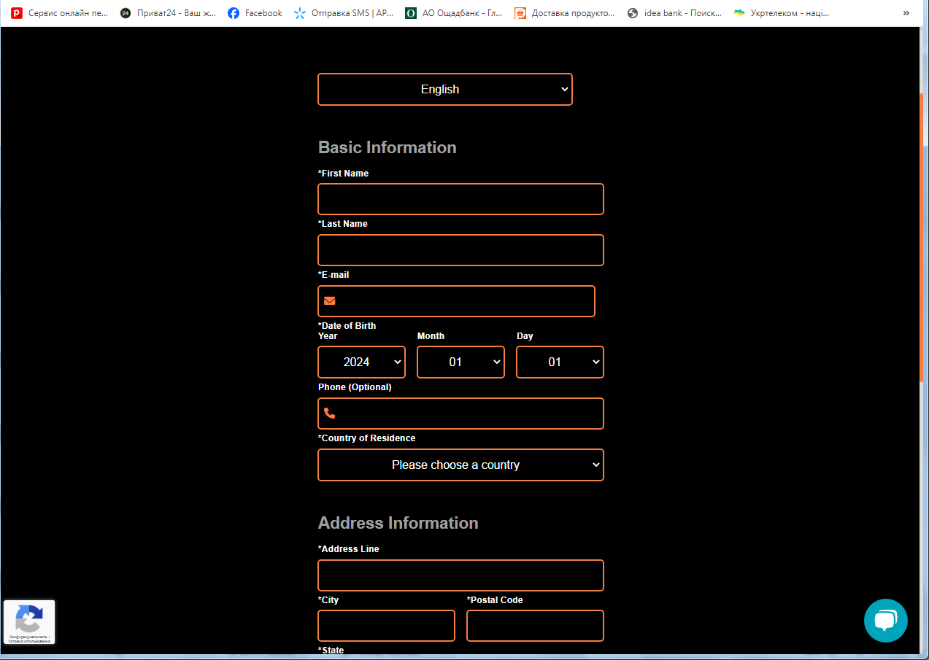Screen dimensions: 929x660
Task: Open the Country of Residence dropdown
Action: [460, 465]
